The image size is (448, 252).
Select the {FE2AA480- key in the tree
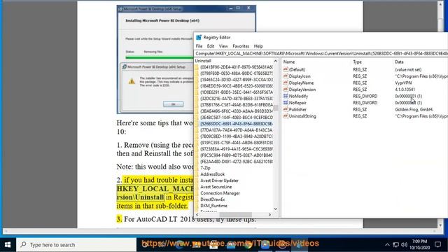pyautogui.click(x=237, y=162)
